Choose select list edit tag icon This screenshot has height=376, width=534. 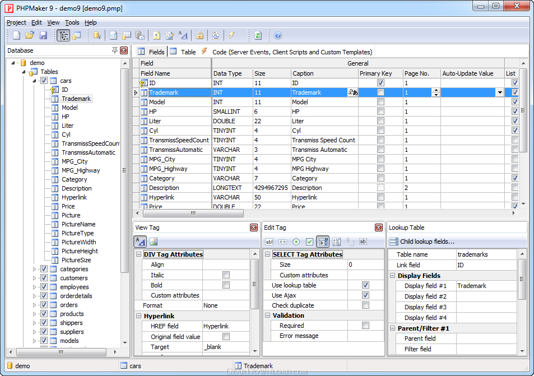pos(323,242)
